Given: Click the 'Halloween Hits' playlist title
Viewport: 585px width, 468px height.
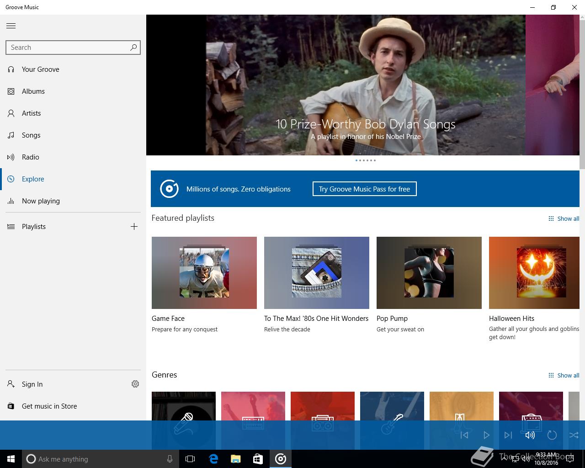Looking at the screenshot, I should pos(511,319).
